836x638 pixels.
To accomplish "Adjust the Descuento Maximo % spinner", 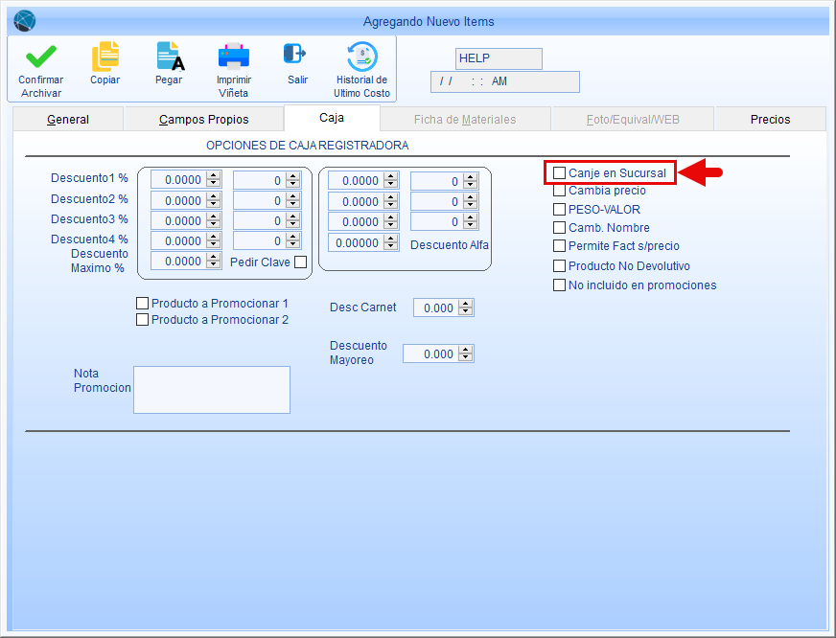I will point(214,262).
